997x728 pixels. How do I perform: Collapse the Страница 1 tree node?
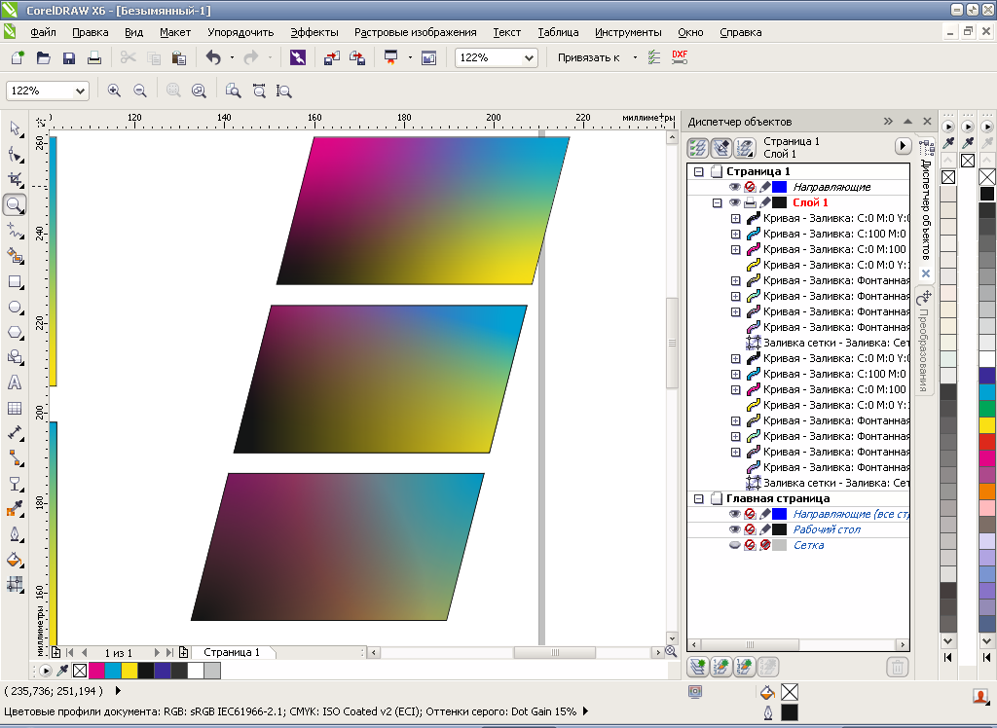click(x=699, y=171)
